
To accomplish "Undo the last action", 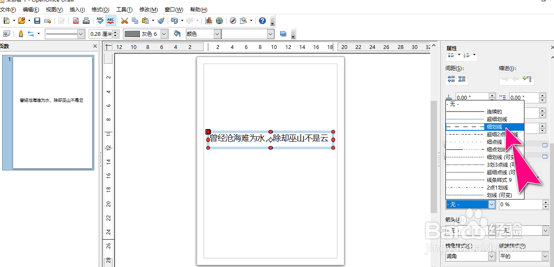I will (x=174, y=20).
